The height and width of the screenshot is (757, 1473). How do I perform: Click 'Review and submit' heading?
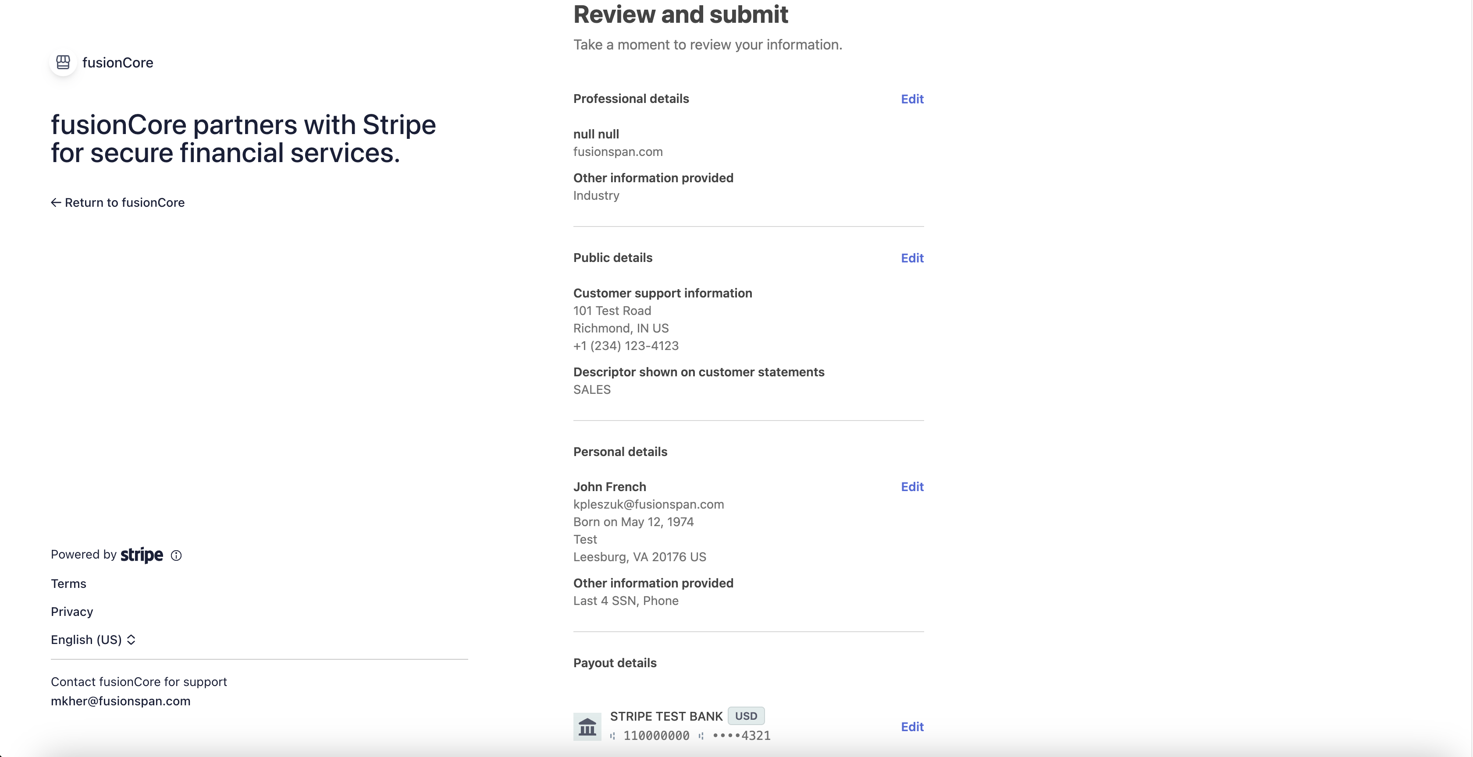pos(680,14)
